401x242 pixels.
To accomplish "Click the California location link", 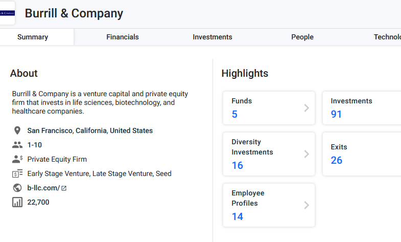I will (x=92, y=130).
